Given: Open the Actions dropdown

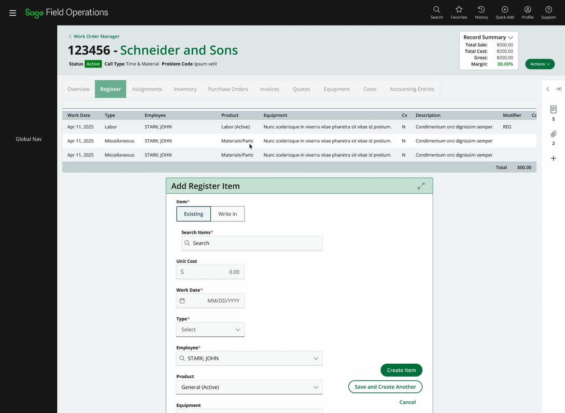Looking at the screenshot, I should [x=540, y=64].
